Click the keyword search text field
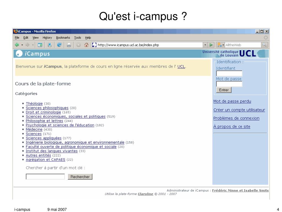This screenshot has height=212, width=282. tap(45, 177)
